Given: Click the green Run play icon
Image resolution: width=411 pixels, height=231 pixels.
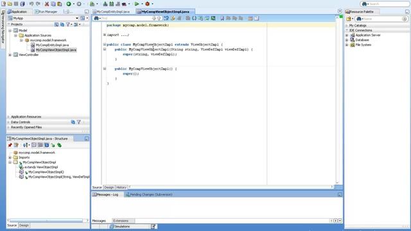Looking at the screenshot, I should tap(137, 4).
